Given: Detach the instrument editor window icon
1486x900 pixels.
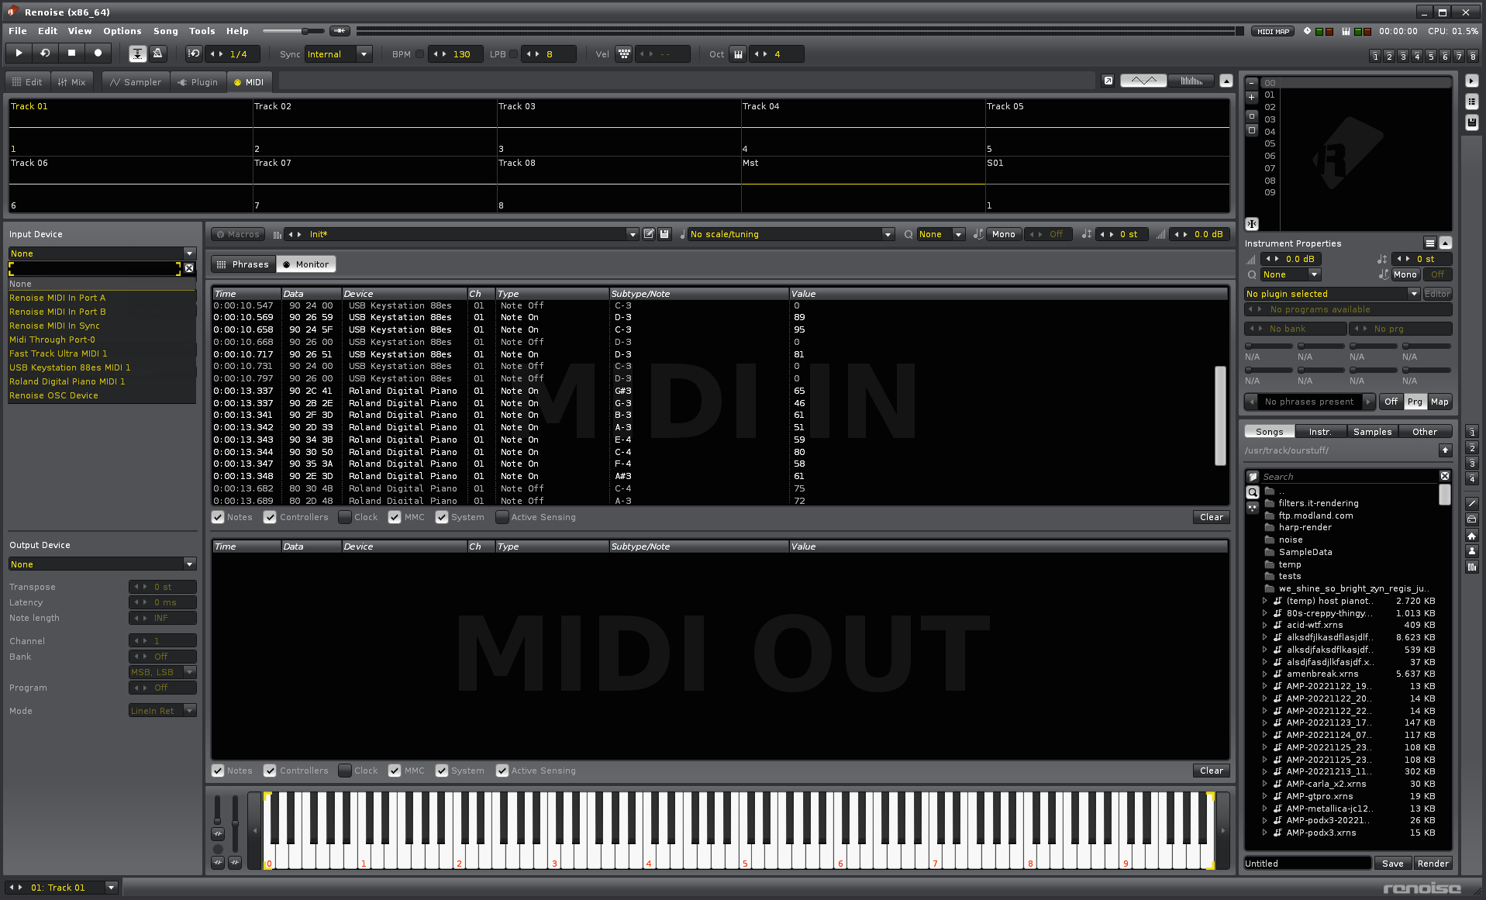Looking at the screenshot, I should (x=1108, y=81).
